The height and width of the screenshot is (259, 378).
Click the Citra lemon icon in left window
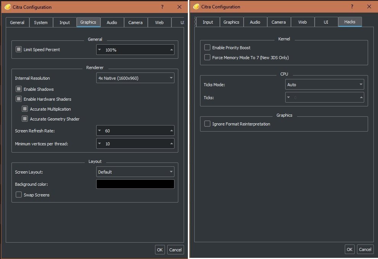pos(8,7)
